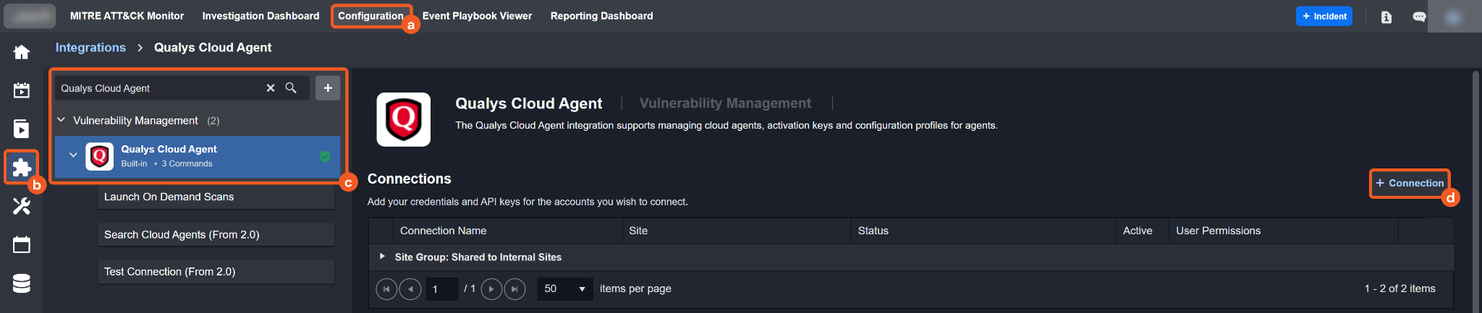Clear the integration search with X

coord(271,87)
